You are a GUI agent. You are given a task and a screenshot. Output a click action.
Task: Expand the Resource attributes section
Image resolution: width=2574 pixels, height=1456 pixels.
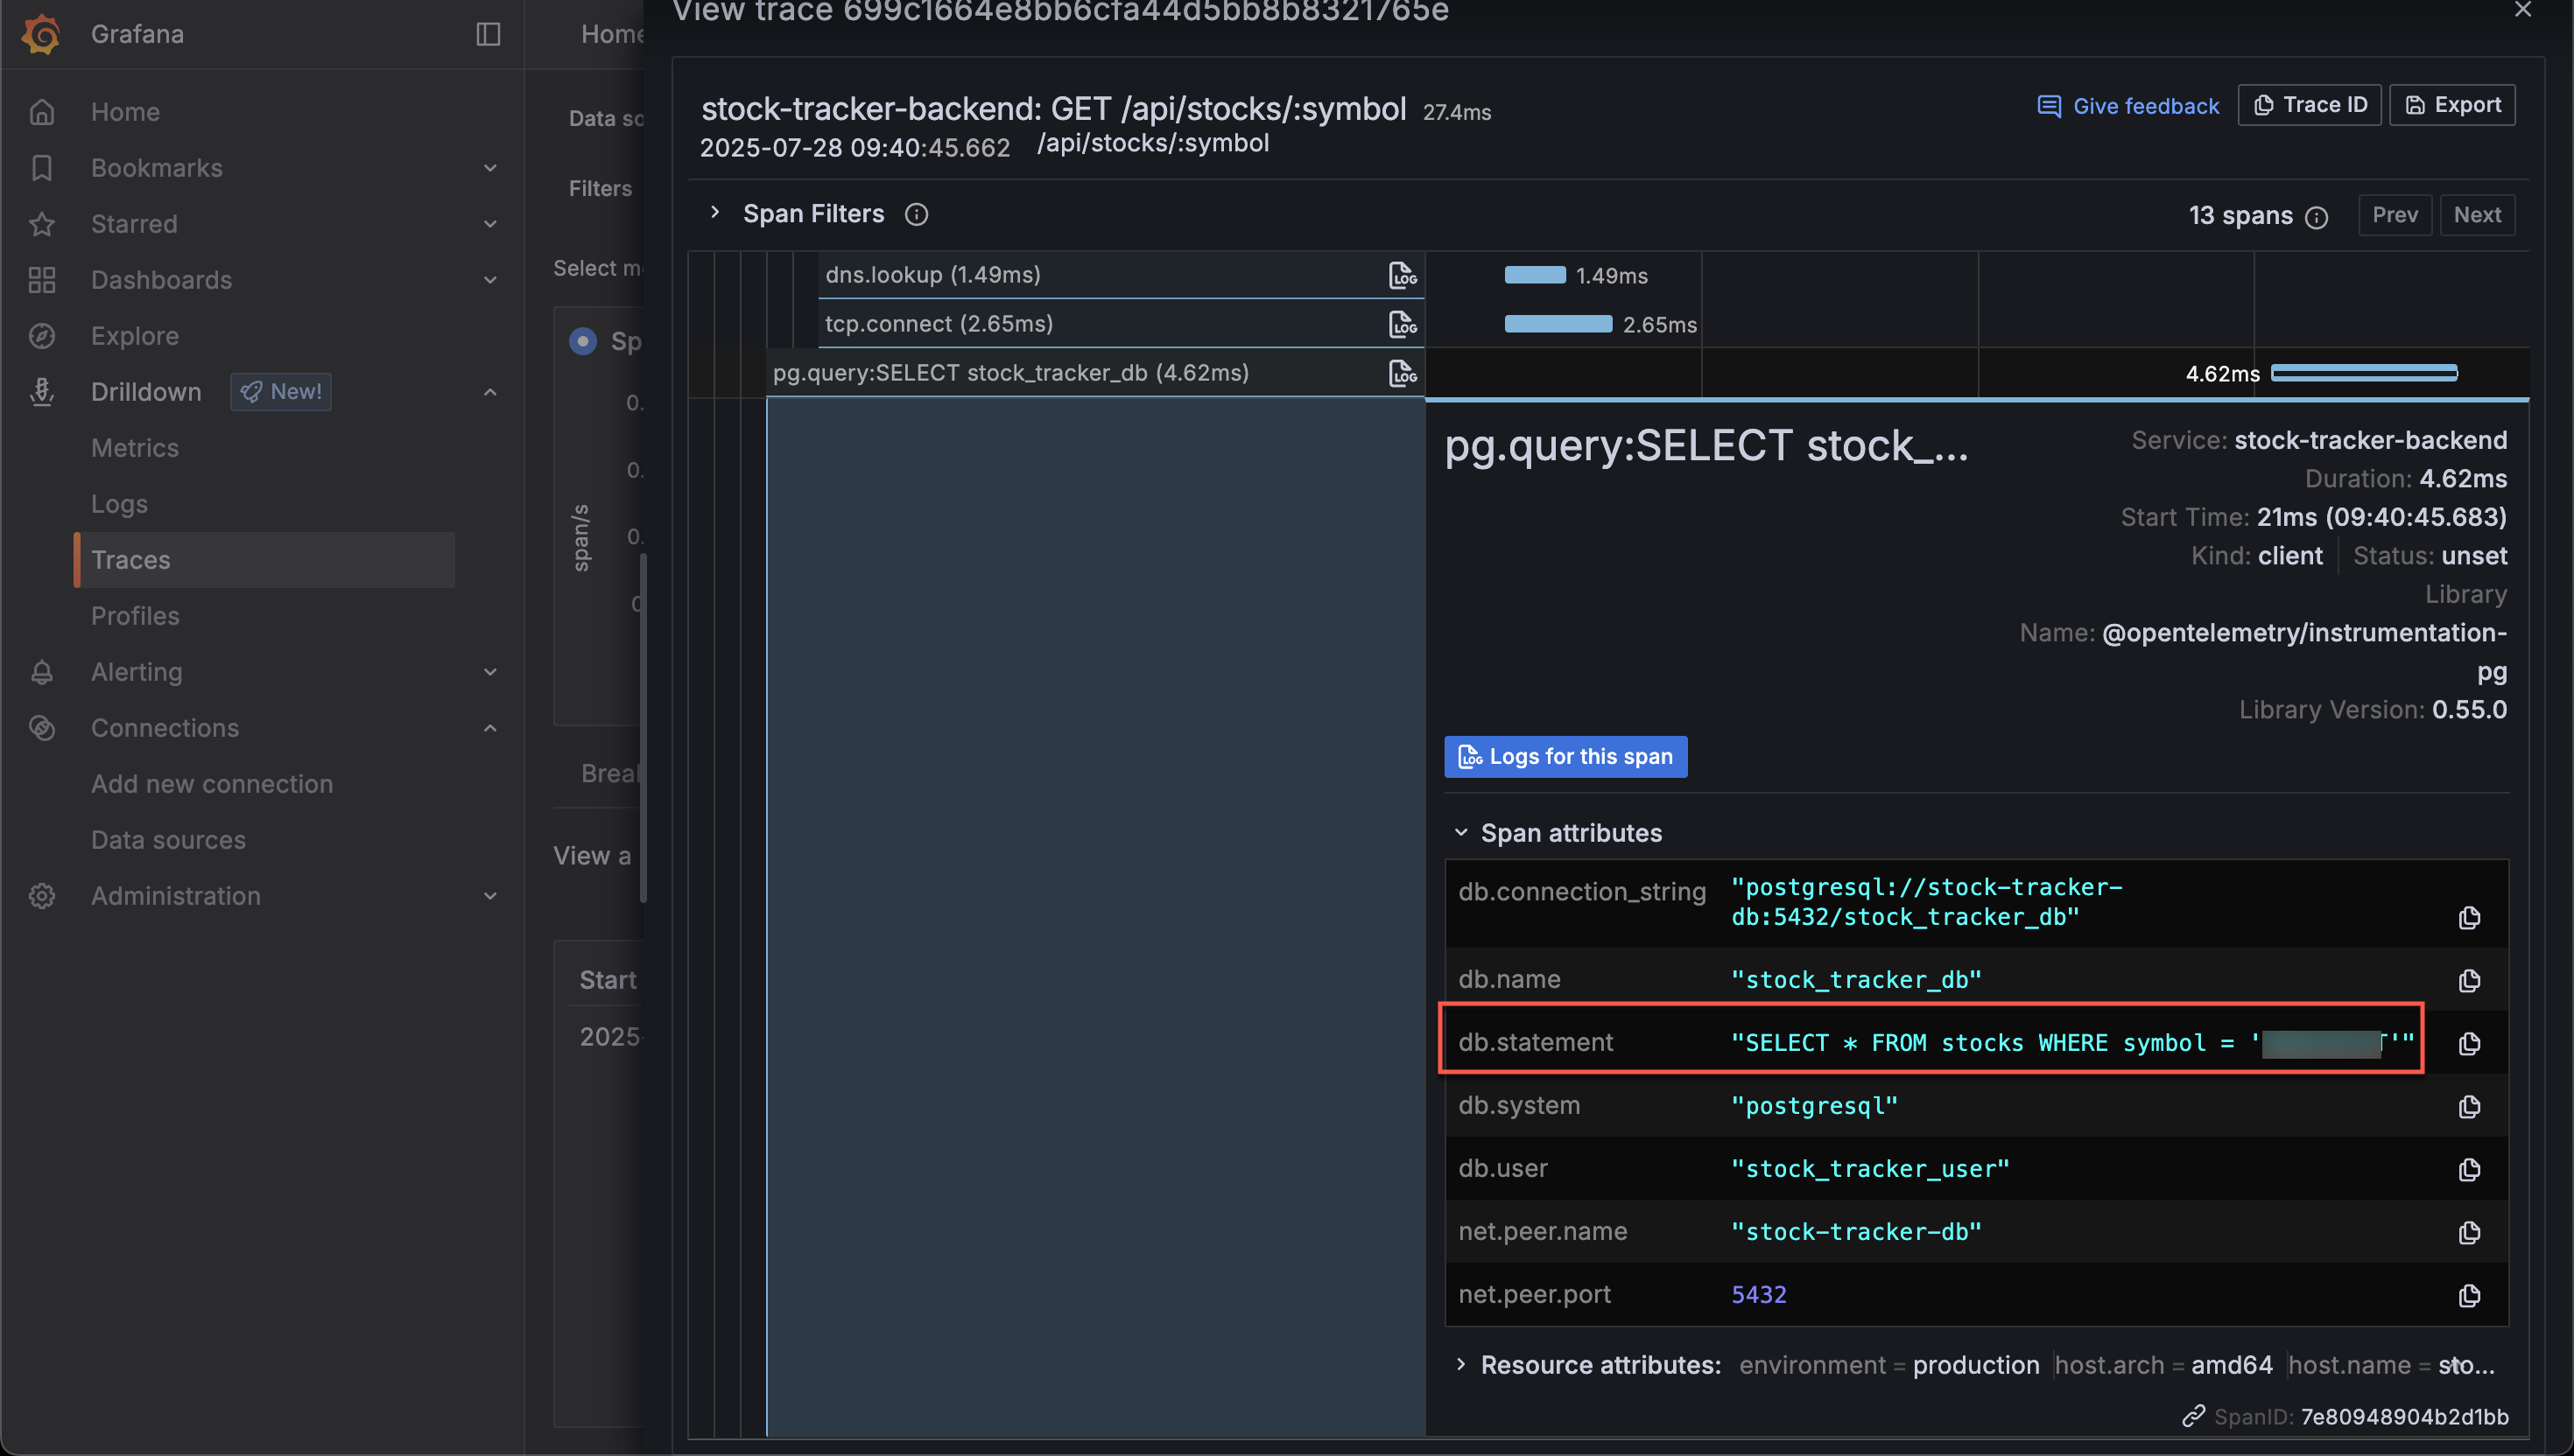tap(1460, 1364)
